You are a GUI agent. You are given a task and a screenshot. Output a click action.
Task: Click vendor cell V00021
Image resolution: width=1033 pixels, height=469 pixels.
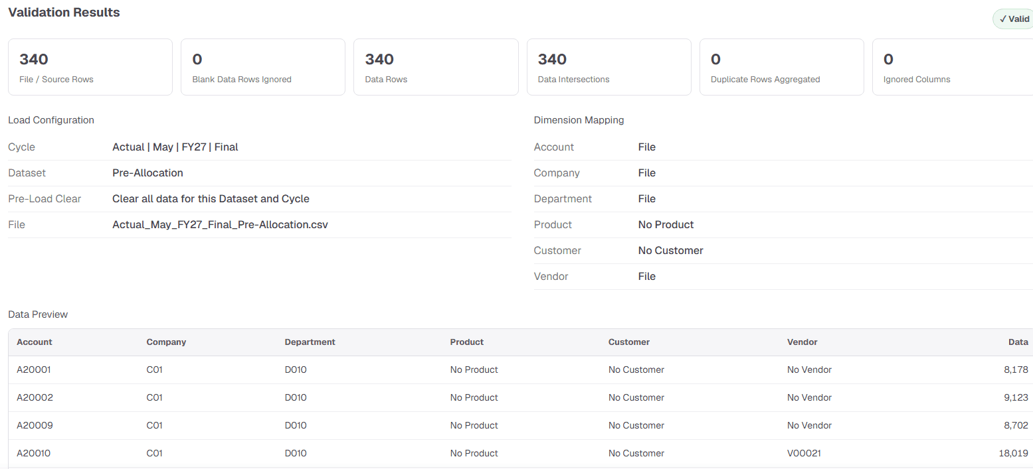(804, 454)
